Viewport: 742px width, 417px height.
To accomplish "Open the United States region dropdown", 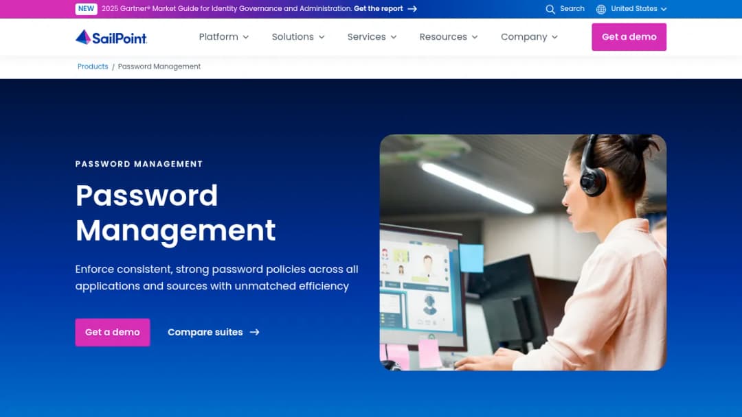I will (638, 8).
